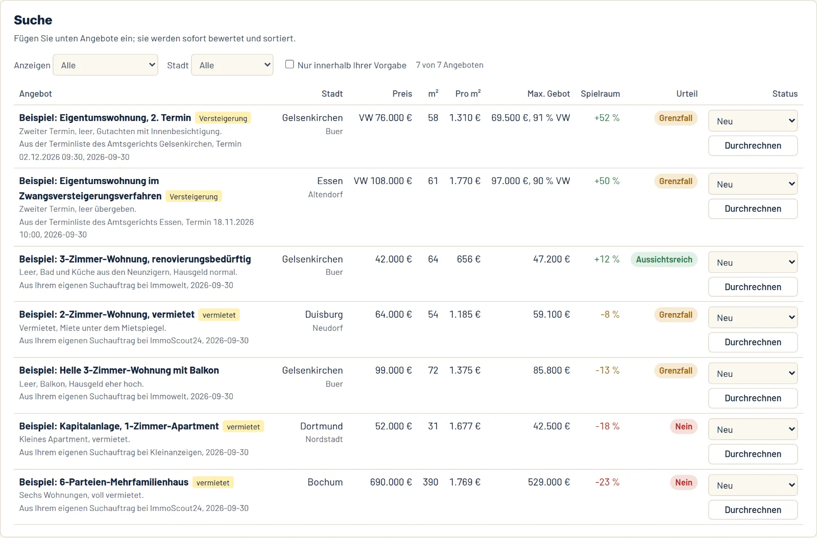Open status dropdown for 3-Zimmer-Wohnung renovierungsbedürftig
Screen dimensions: 817x538
753,263
